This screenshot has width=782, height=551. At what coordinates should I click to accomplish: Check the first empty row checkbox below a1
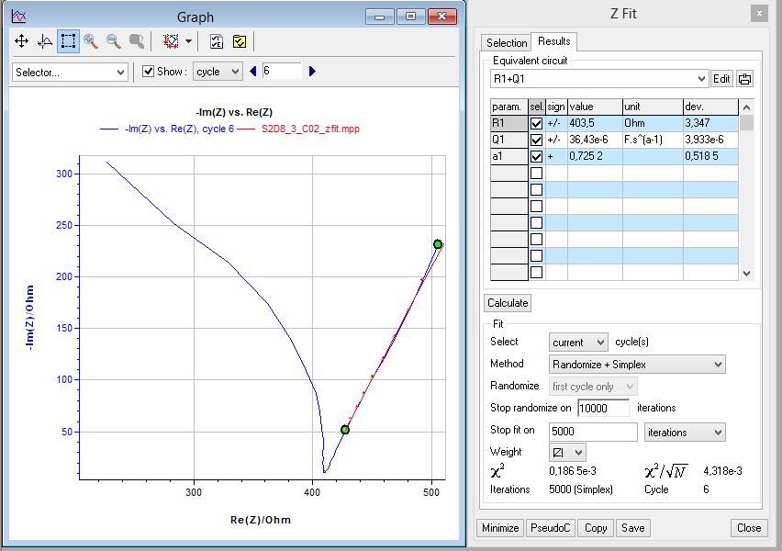[x=536, y=174]
